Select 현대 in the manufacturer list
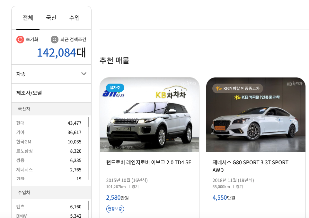 (49, 123)
